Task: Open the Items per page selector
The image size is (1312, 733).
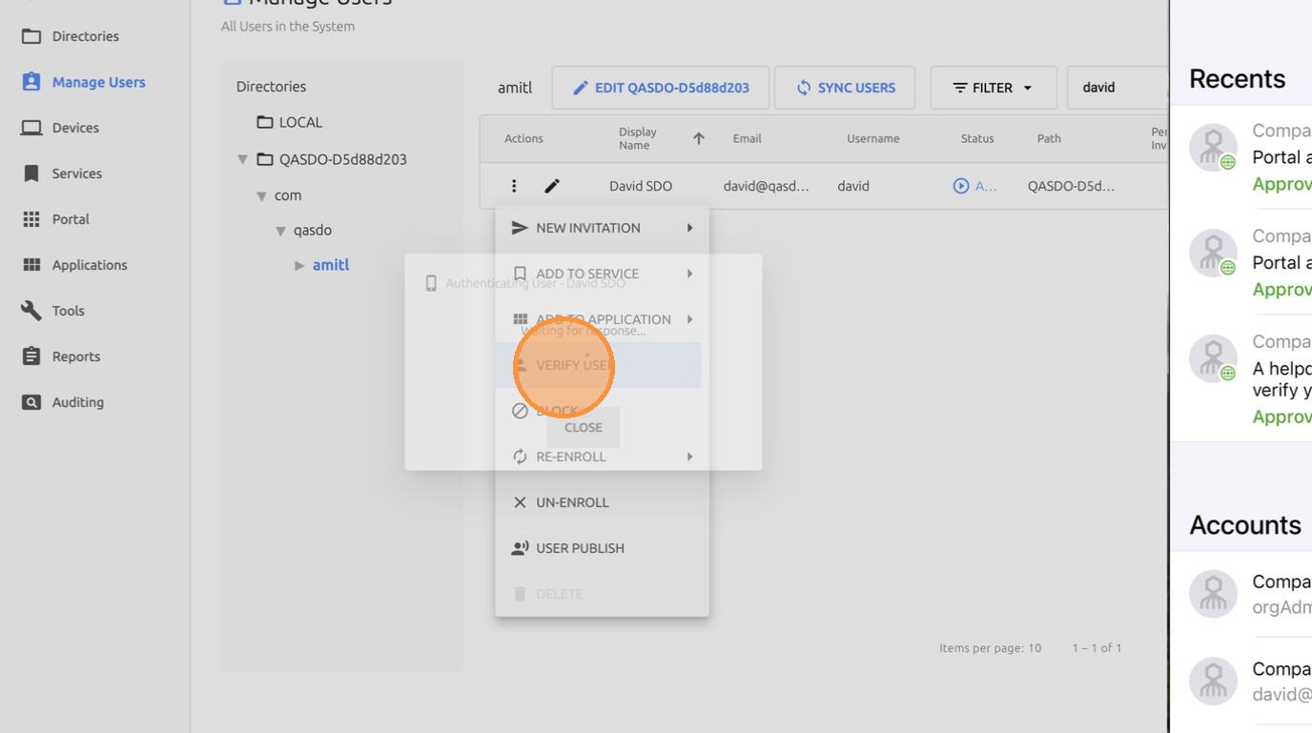Action: (x=1034, y=648)
